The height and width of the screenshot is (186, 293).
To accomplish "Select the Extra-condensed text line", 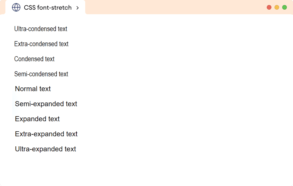I will [41, 44].
